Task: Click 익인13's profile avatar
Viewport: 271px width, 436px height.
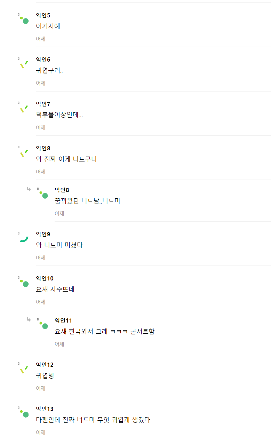Action: [x=23, y=412]
